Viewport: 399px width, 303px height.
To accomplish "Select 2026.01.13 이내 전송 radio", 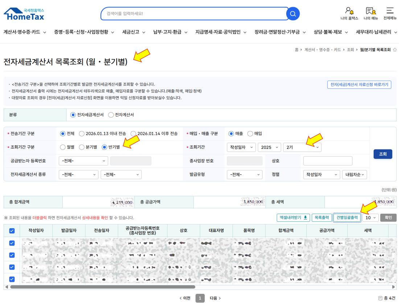I will (82, 134).
